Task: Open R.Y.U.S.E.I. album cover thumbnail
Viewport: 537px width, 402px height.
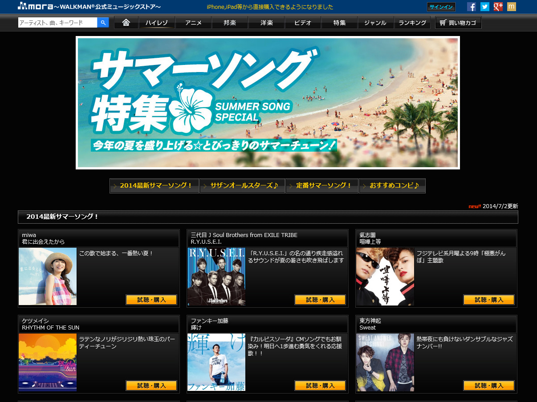Action: point(216,276)
